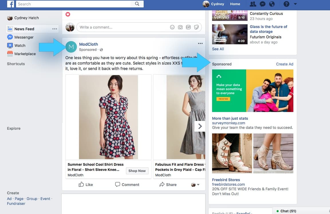The width and height of the screenshot is (330, 214).
Task: Expand the account dropdown arrow
Action: [x=295, y=4]
